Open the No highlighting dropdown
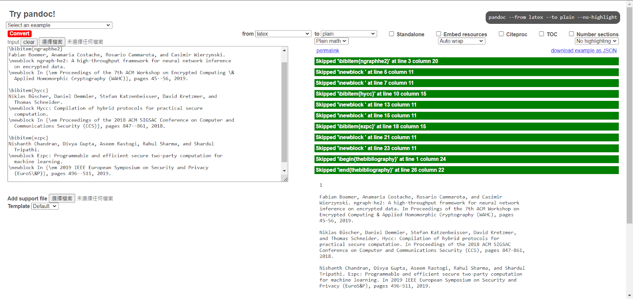 (x=597, y=41)
